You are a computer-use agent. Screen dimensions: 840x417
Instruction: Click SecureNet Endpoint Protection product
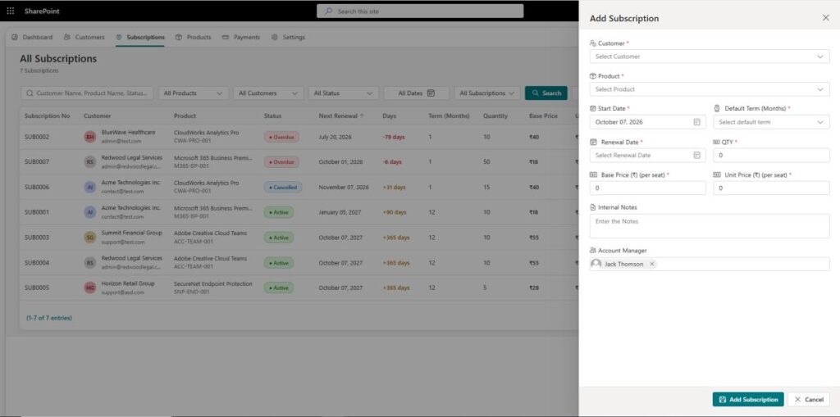click(212, 283)
